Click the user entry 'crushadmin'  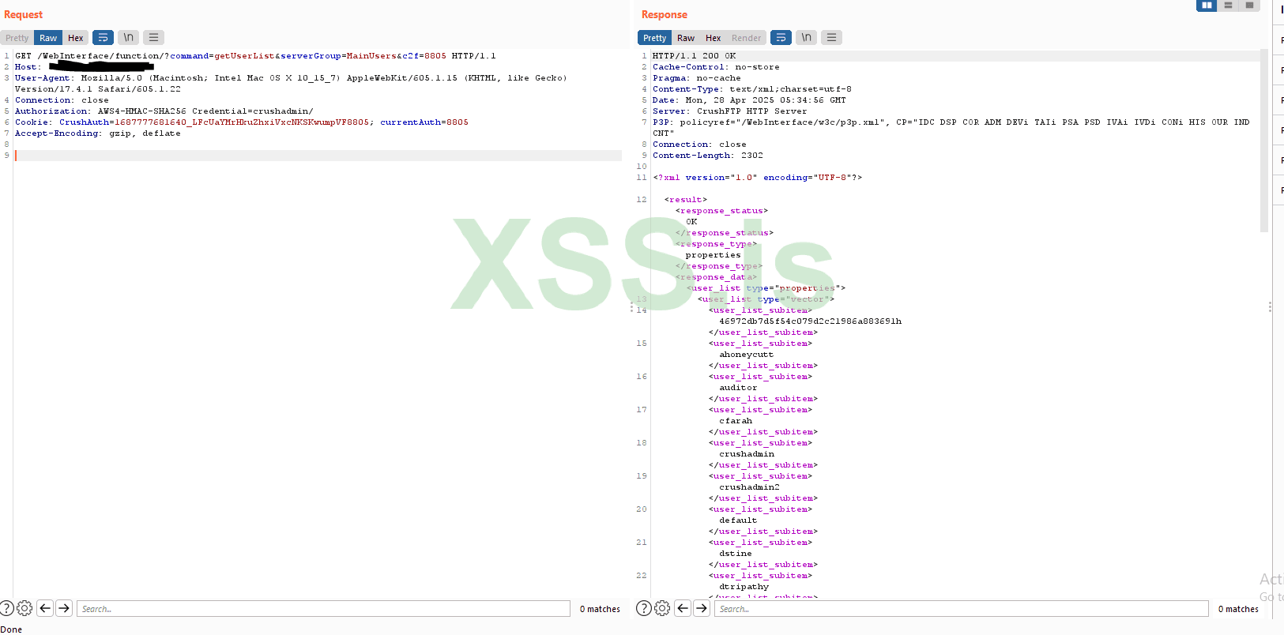(747, 454)
